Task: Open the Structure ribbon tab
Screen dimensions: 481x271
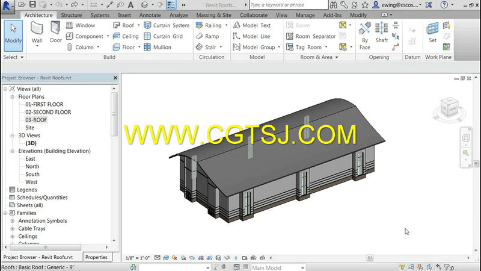Action: coord(71,15)
